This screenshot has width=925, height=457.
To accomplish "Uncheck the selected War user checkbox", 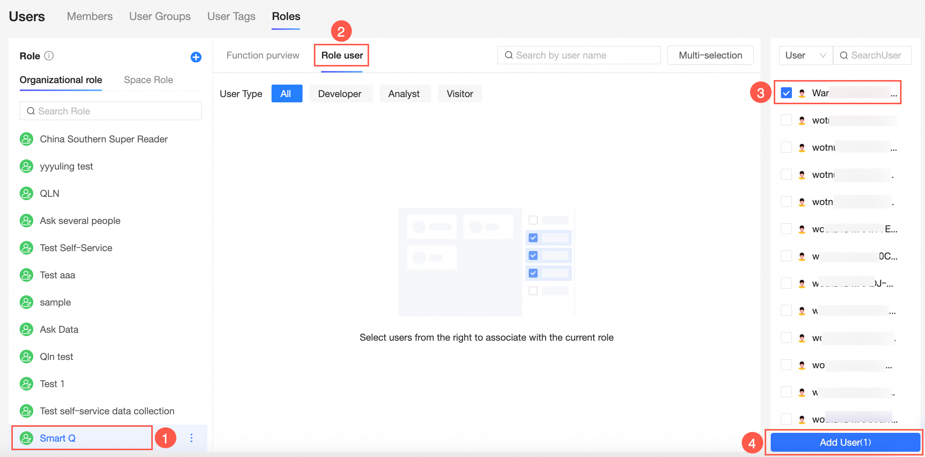I will click(786, 93).
